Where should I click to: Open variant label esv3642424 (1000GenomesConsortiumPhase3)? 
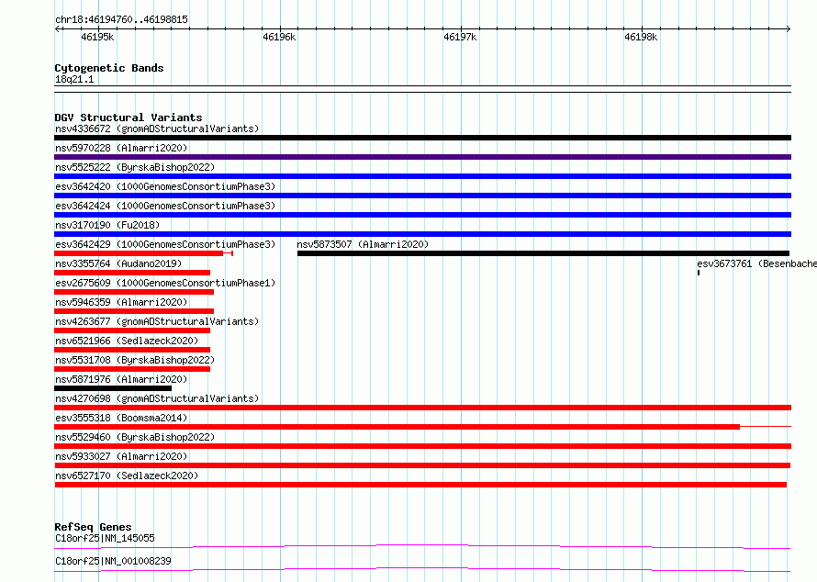point(165,206)
